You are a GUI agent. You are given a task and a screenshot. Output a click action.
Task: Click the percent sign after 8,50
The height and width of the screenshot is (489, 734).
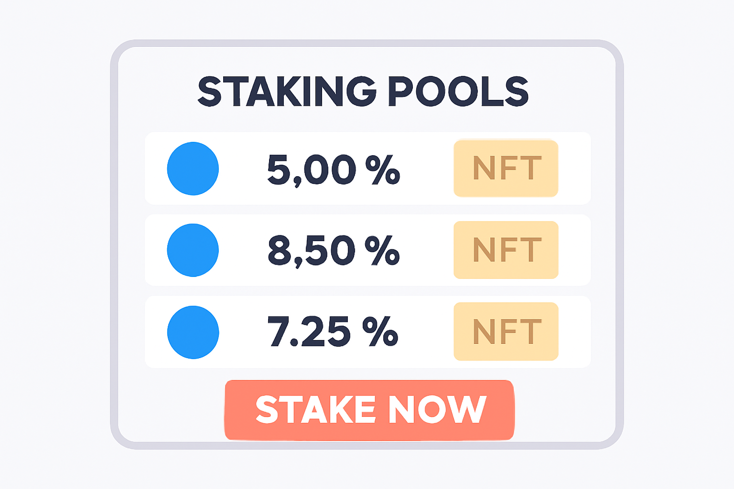[x=382, y=250]
